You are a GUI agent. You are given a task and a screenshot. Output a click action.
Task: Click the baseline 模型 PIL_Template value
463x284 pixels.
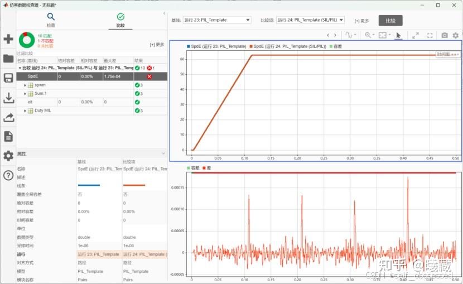pyautogui.click(x=90, y=272)
